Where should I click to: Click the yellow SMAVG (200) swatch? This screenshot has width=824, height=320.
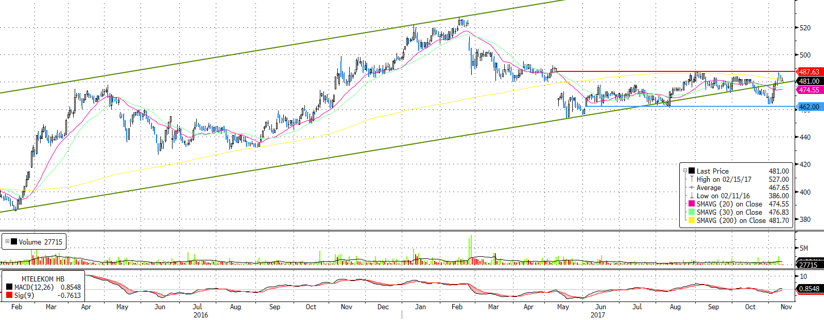(692, 220)
